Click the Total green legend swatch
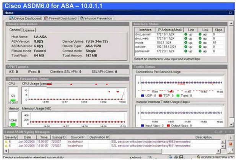Image resolution: width=236 pixels, height=160 pixels. [178, 95]
